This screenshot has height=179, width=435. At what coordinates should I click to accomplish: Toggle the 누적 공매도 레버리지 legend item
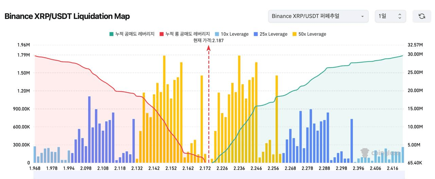[x=132, y=34]
